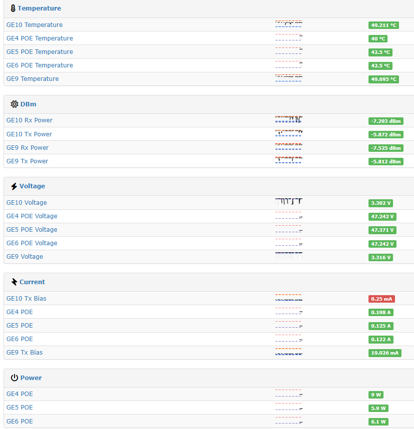The width and height of the screenshot is (414, 429).
Task: View the GE10 Voltage mini graph
Action: pyautogui.click(x=288, y=202)
